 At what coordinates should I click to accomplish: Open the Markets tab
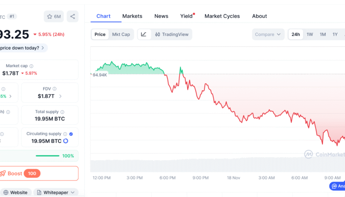(x=132, y=16)
